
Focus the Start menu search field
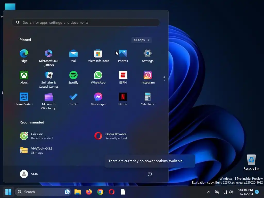(86, 22)
